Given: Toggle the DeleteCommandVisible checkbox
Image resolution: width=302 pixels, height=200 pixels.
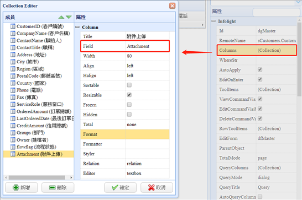Looking at the screenshot, I should (x=260, y=118).
